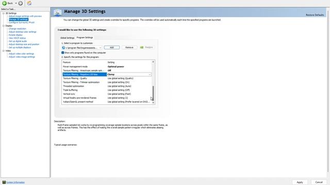Open Adjust desktop size and position
Screen dimensions: 330x185
pyautogui.click(x=24, y=45)
